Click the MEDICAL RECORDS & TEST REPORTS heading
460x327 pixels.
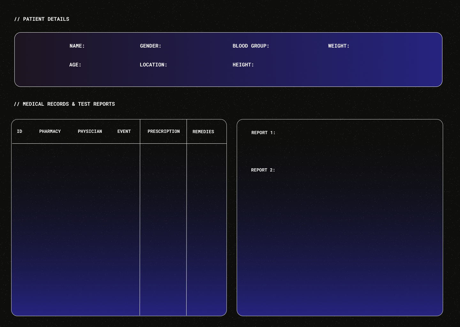pos(64,104)
